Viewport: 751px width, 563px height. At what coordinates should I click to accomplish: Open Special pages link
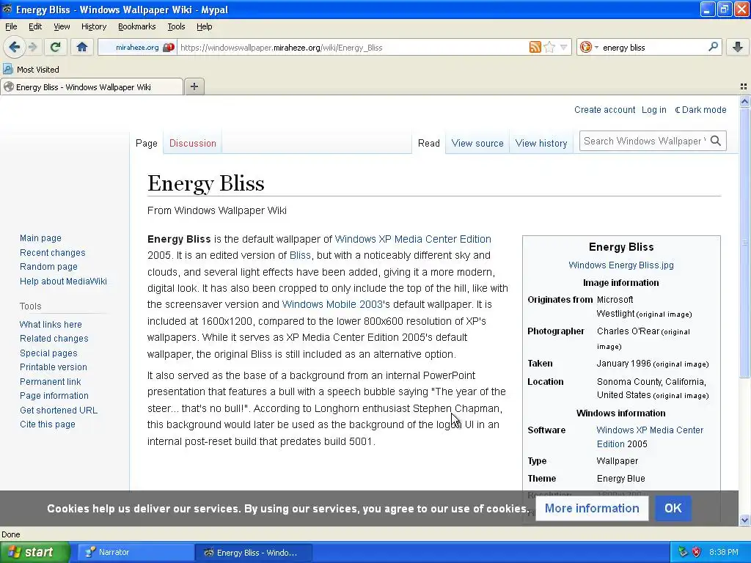(x=48, y=353)
